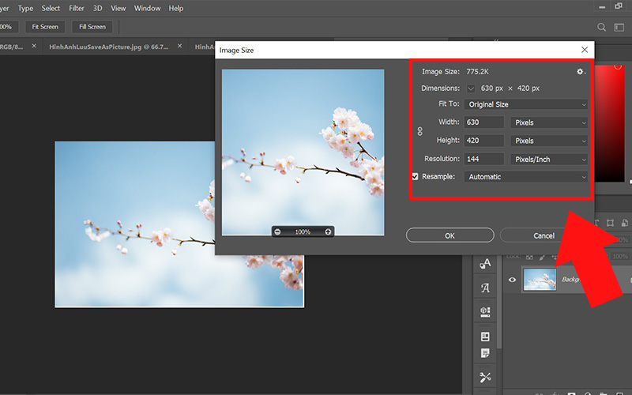The height and width of the screenshot is (395, 632).
Task: Open the Height units Pixels dropdown
Action: click(549, 141)
